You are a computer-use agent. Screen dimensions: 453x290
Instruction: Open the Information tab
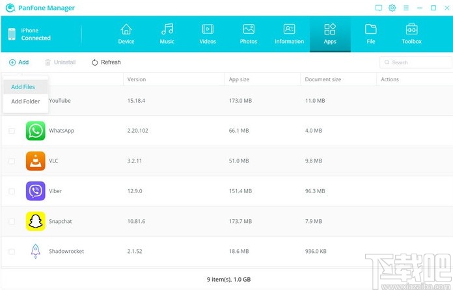(x=289, y=34)
